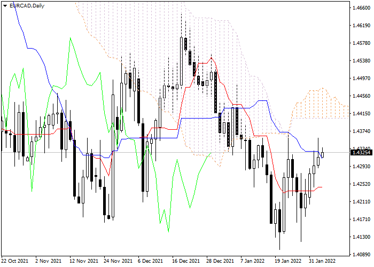Screen dimensions: 374x267
Task: Select the 7 Jan 2022 date label
Action: [253, 261]
